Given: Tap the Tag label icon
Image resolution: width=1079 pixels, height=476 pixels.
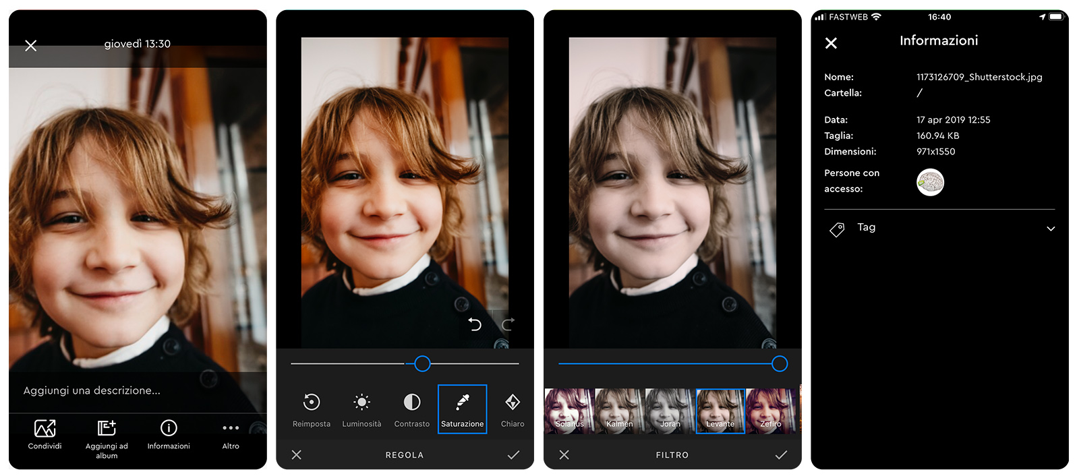Looking at the screenshot, I should point(837,230).
